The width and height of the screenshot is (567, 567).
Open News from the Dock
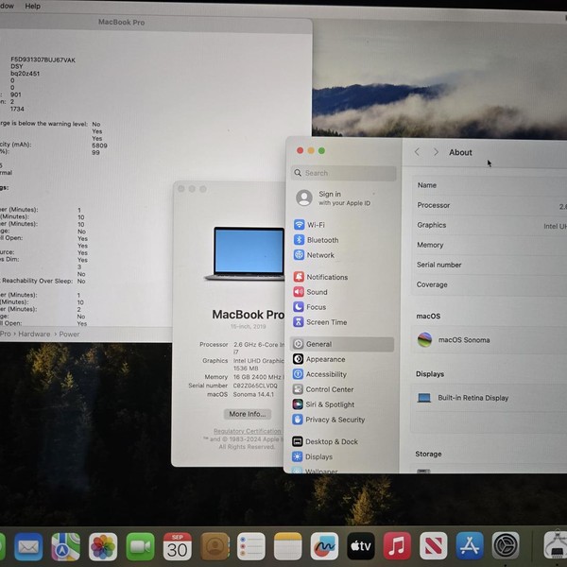click(434, 545)
